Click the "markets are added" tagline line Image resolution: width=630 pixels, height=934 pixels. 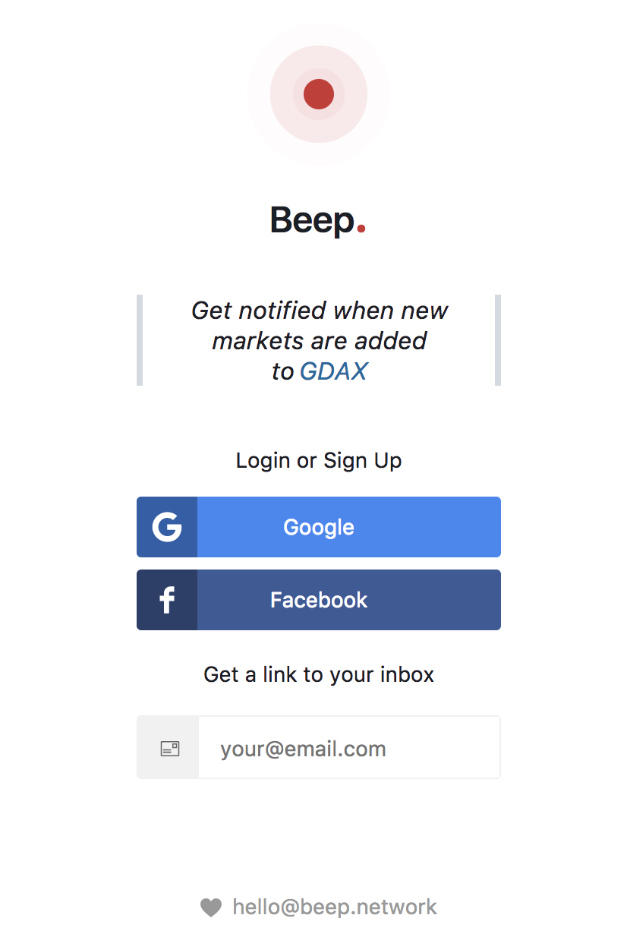click(319, 340)
